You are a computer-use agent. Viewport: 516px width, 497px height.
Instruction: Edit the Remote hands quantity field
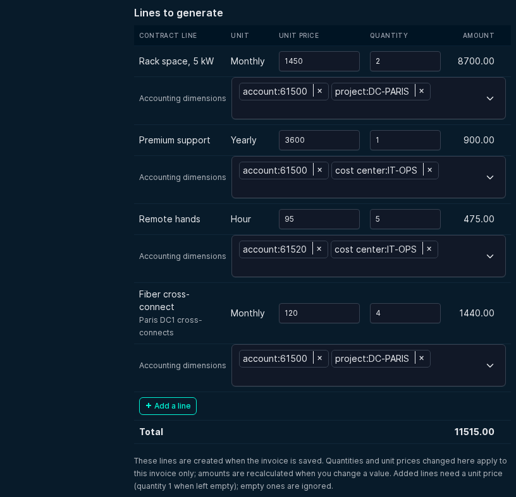click(405, 219)
